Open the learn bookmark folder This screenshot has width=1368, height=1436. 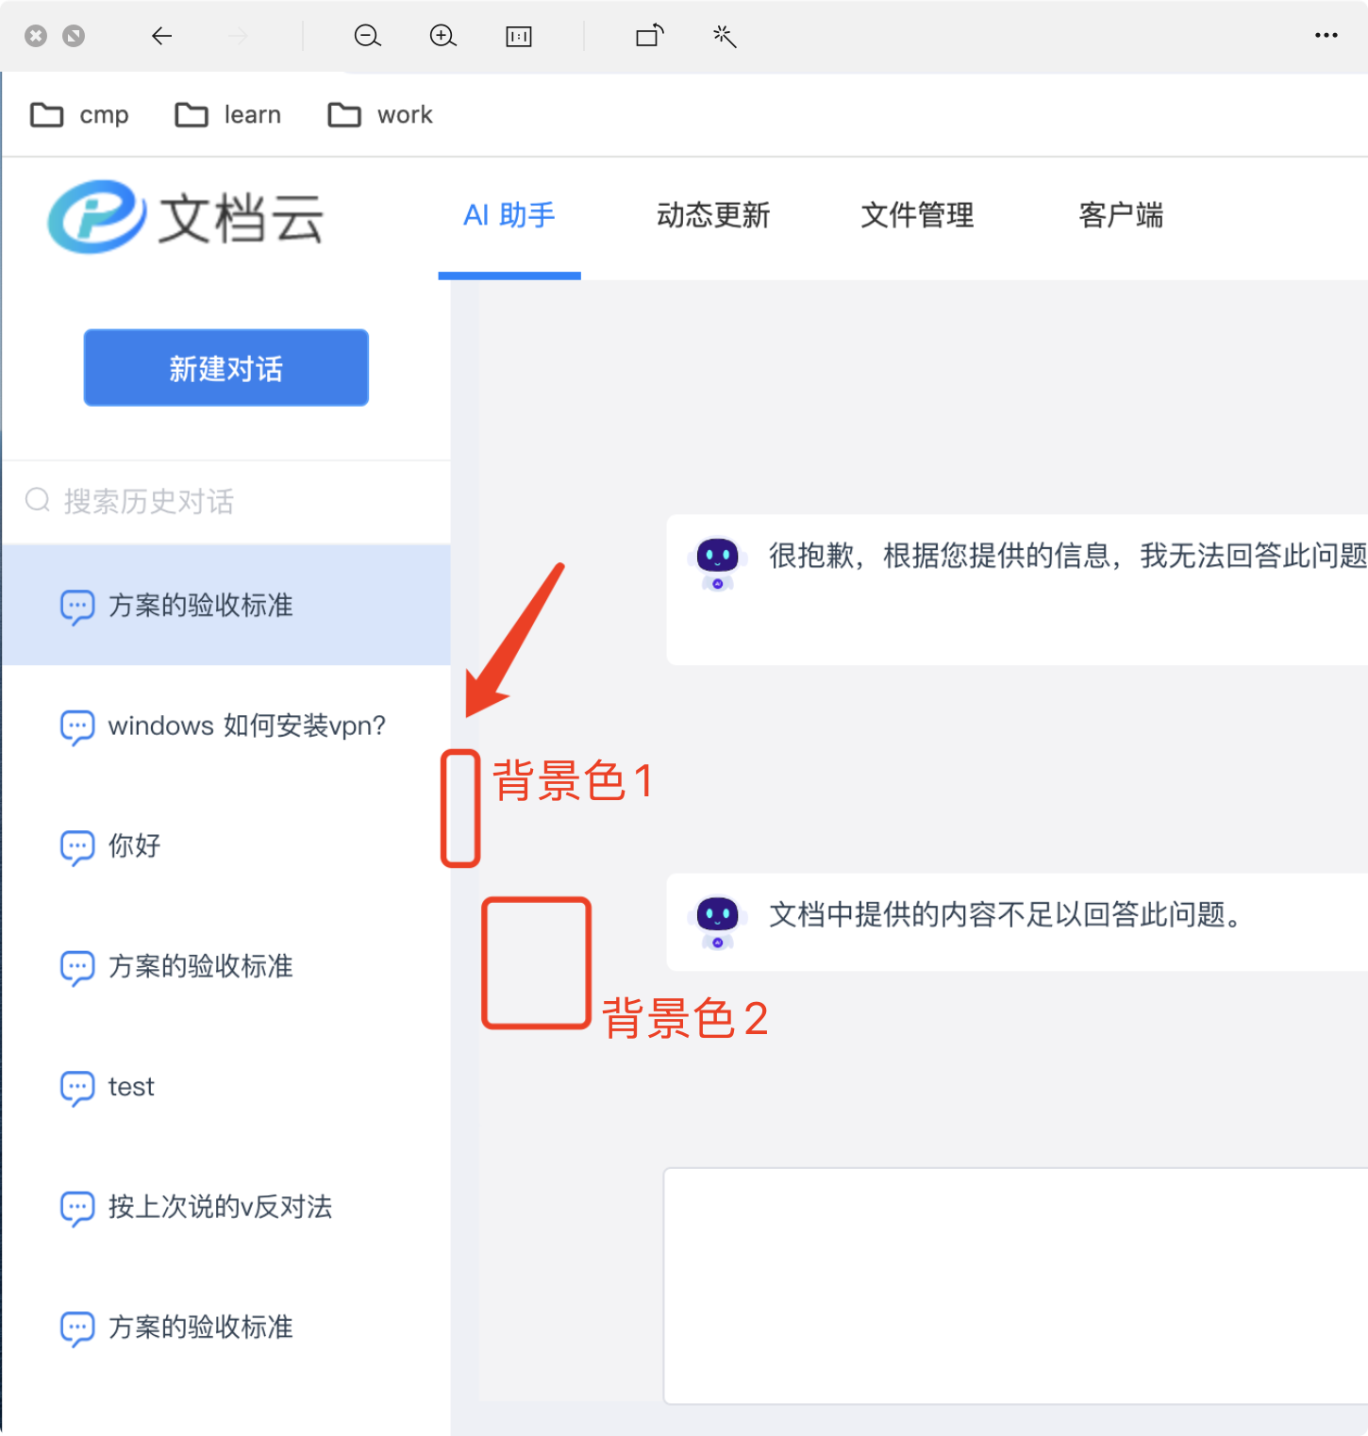pos(228,115)
